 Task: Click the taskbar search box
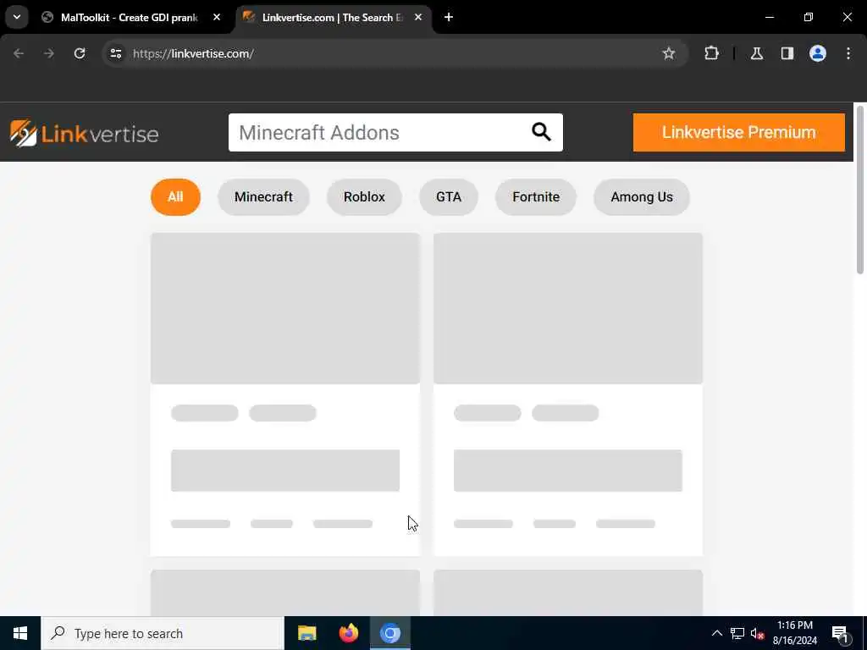click(x=163, y=633)
